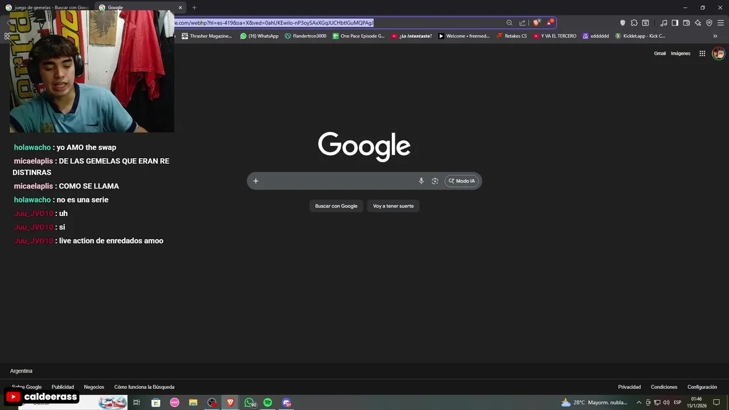This screenshot has height=410, width=729.
Task: Click the Task View taskbar icon
Action: click(137, 403)
